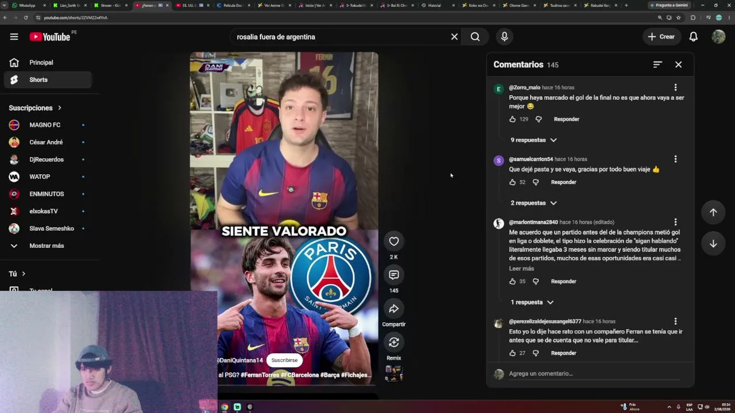Switch to the Ver Anime browser tab
The height and width of the screenshot is (413, 735).
point(274,5)
